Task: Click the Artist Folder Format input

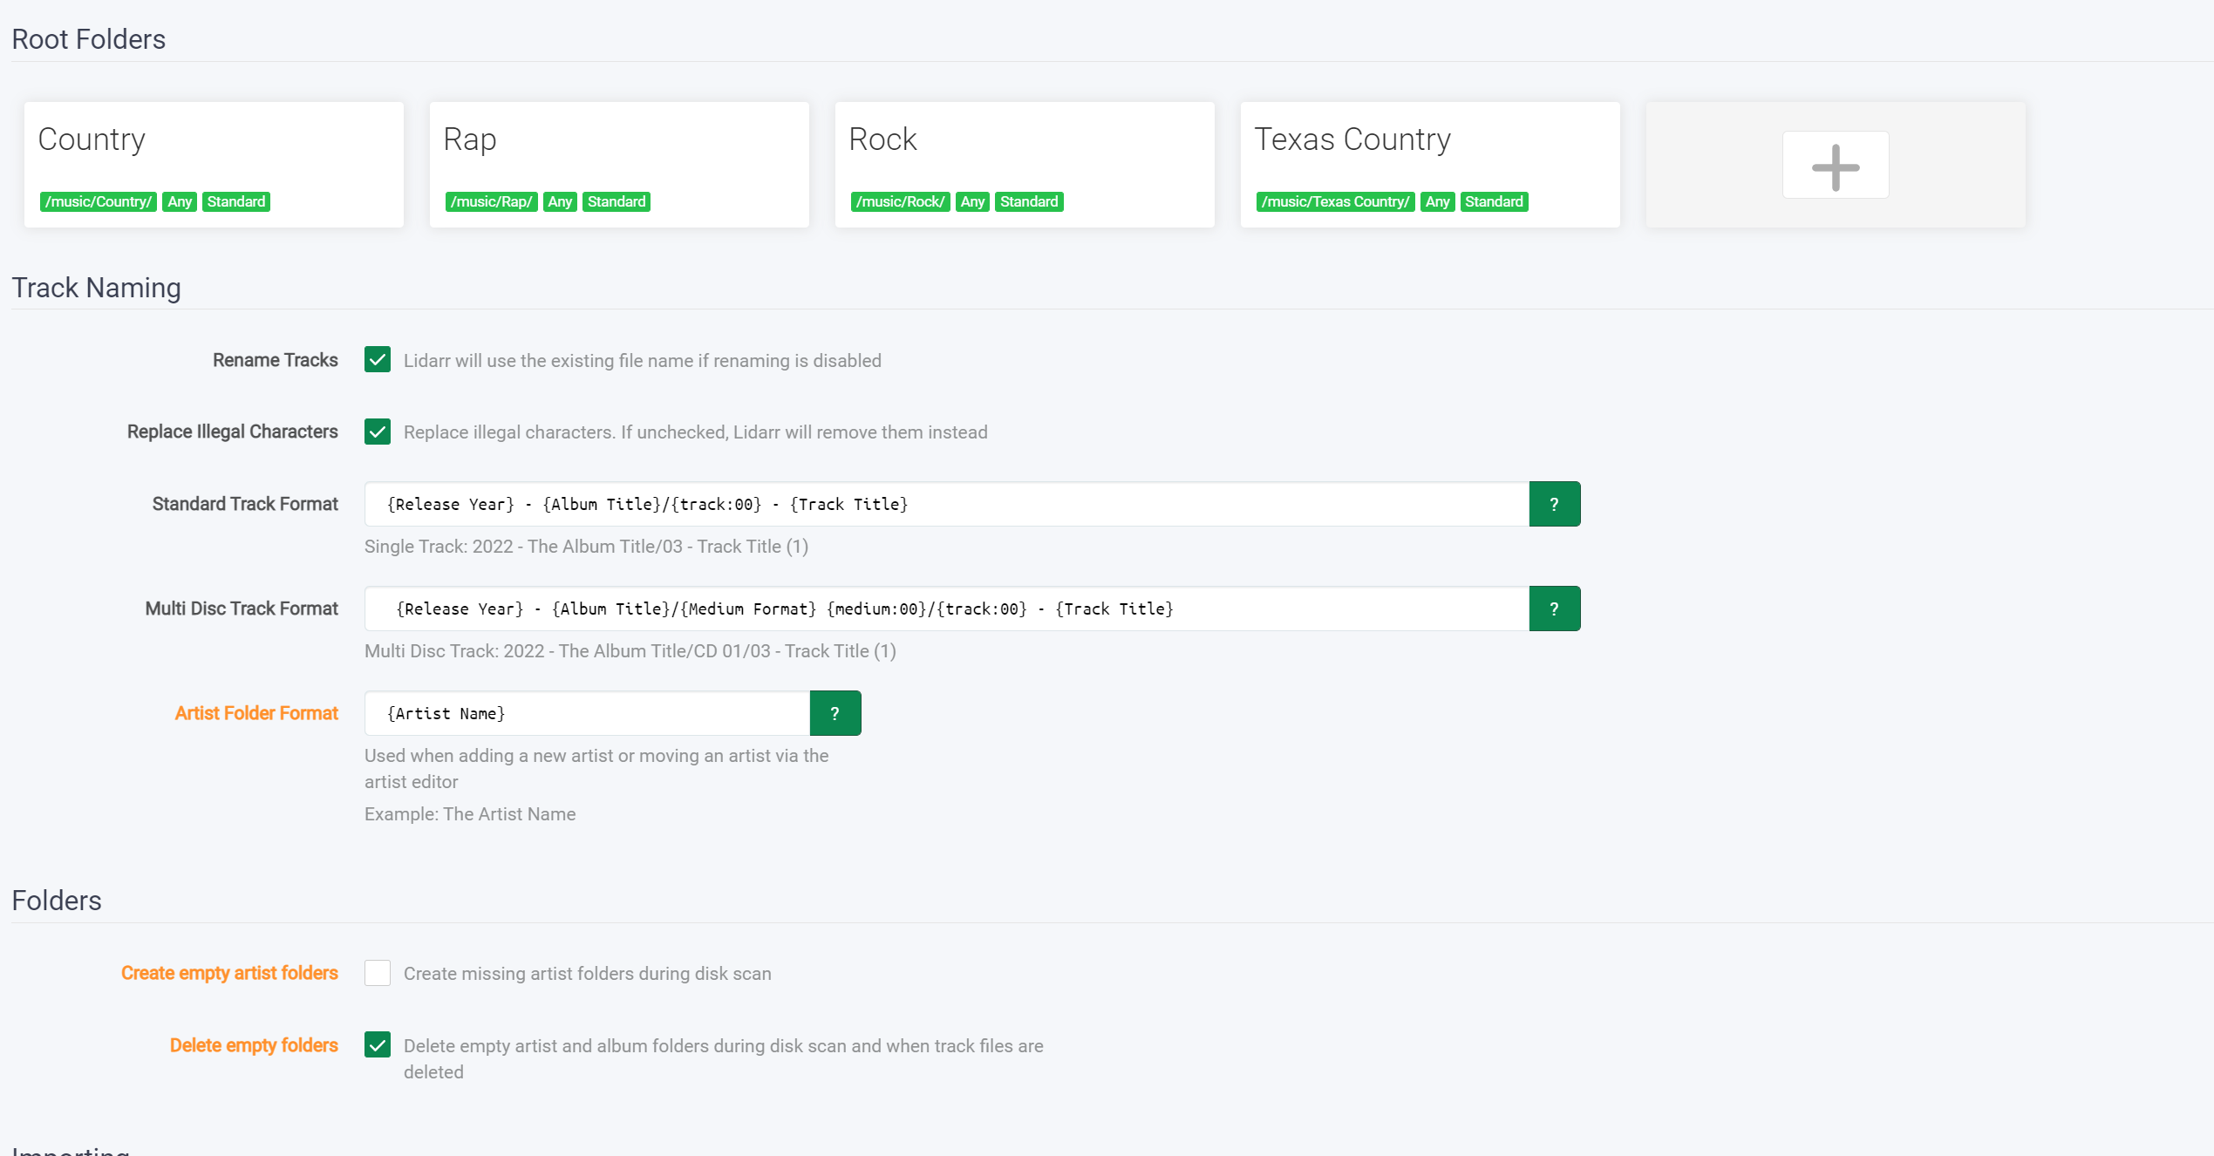Action: click(x=586, y=712)
